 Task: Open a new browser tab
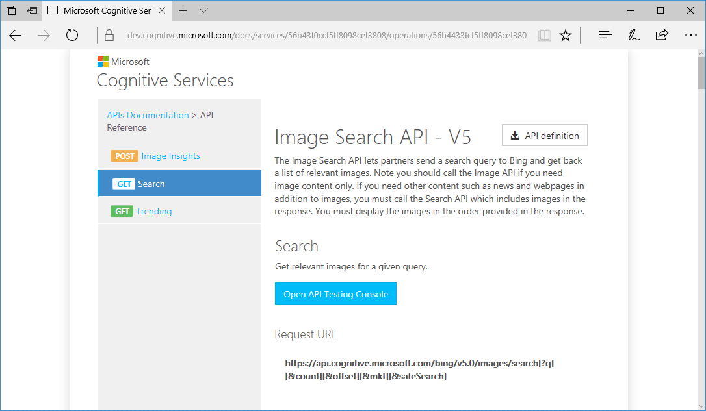[x=183, y=10]
